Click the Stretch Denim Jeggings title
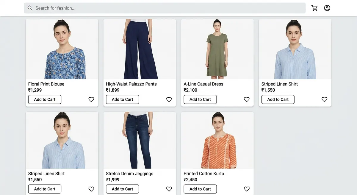357x195 pixels. [x=129, y=173]
